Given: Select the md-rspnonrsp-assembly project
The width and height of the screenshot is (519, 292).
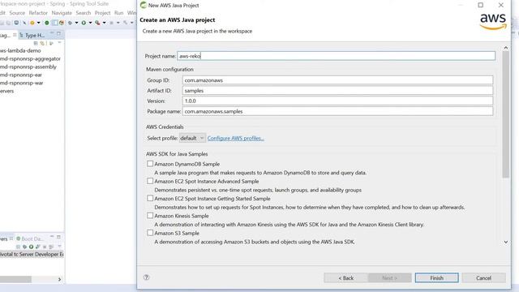Looking at the screenshot, I should (28, 67).
